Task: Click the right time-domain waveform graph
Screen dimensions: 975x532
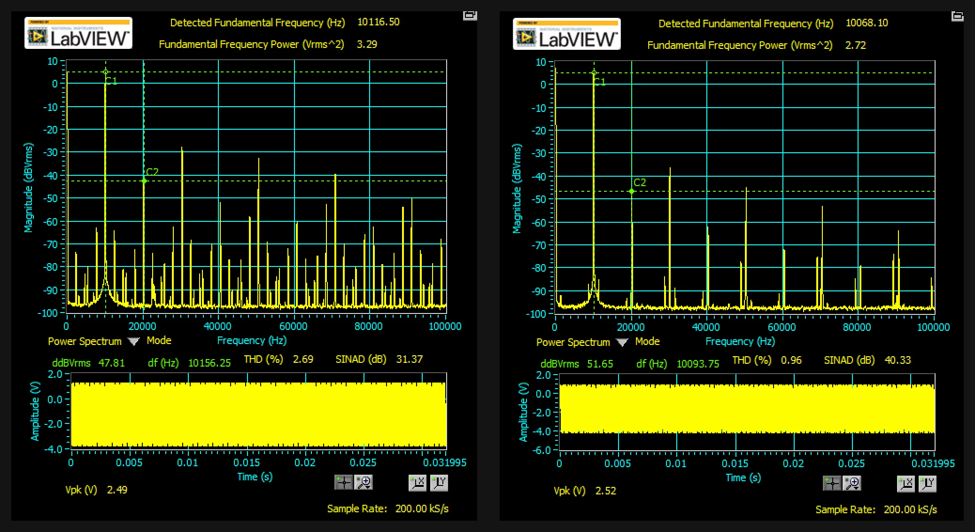Action: [x=747, y=412]
